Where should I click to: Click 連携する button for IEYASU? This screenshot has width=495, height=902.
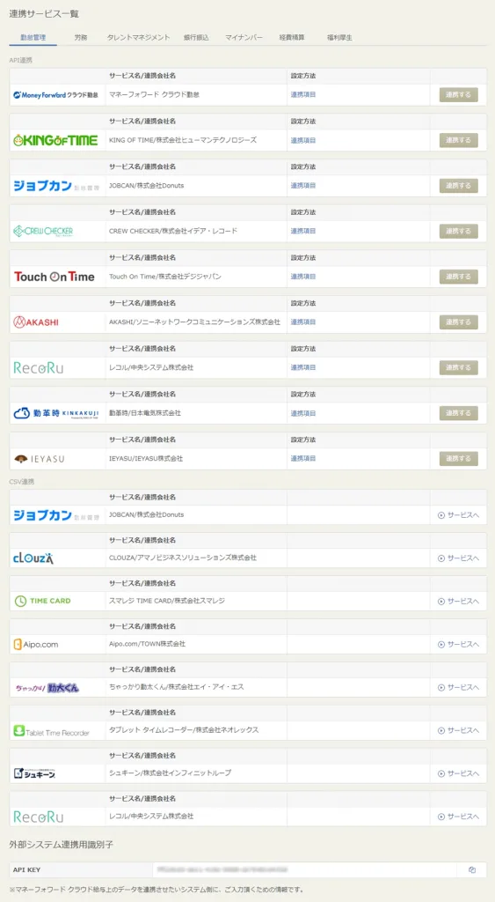[458, 458]
